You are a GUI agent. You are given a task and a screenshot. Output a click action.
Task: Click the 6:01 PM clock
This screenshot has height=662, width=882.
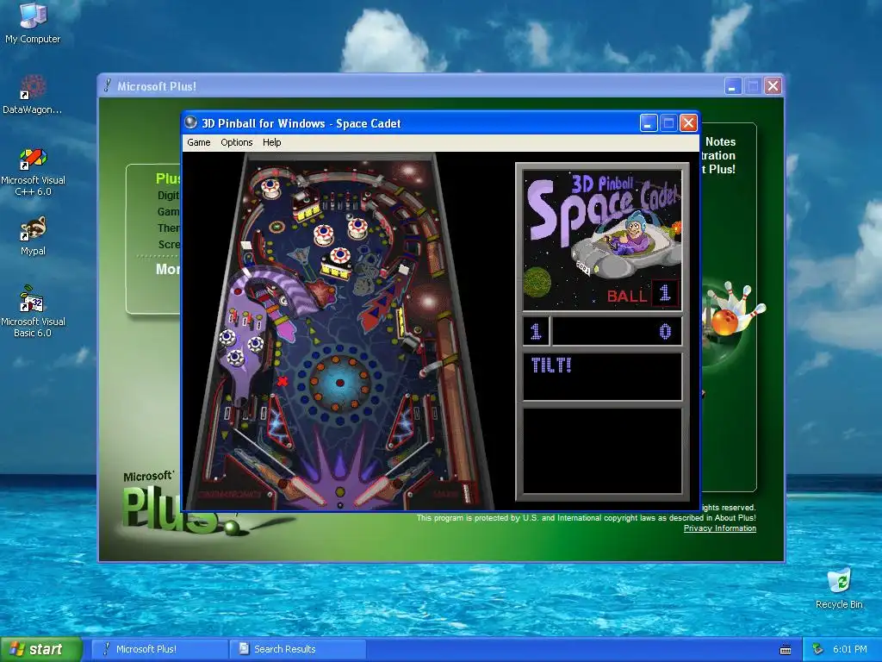(x=850, y=649)
